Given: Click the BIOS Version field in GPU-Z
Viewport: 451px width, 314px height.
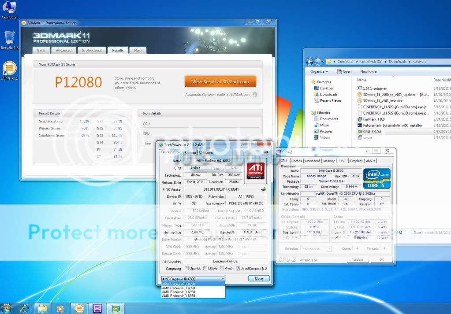Looking at the screenshot, I should click(x=221, y=190).
